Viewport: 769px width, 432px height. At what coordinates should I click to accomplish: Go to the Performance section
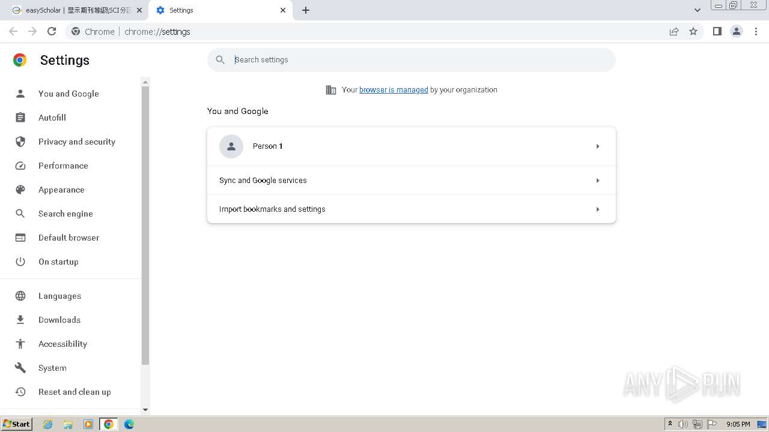[x=63, y=166]
